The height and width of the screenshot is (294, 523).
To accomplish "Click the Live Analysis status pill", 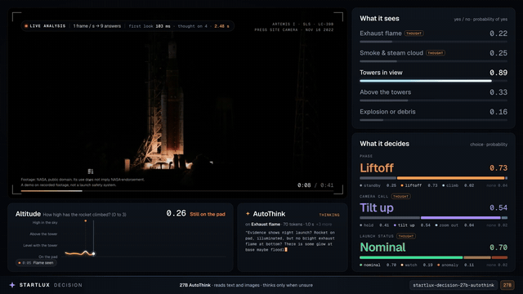I will click(x=127, y=26).
